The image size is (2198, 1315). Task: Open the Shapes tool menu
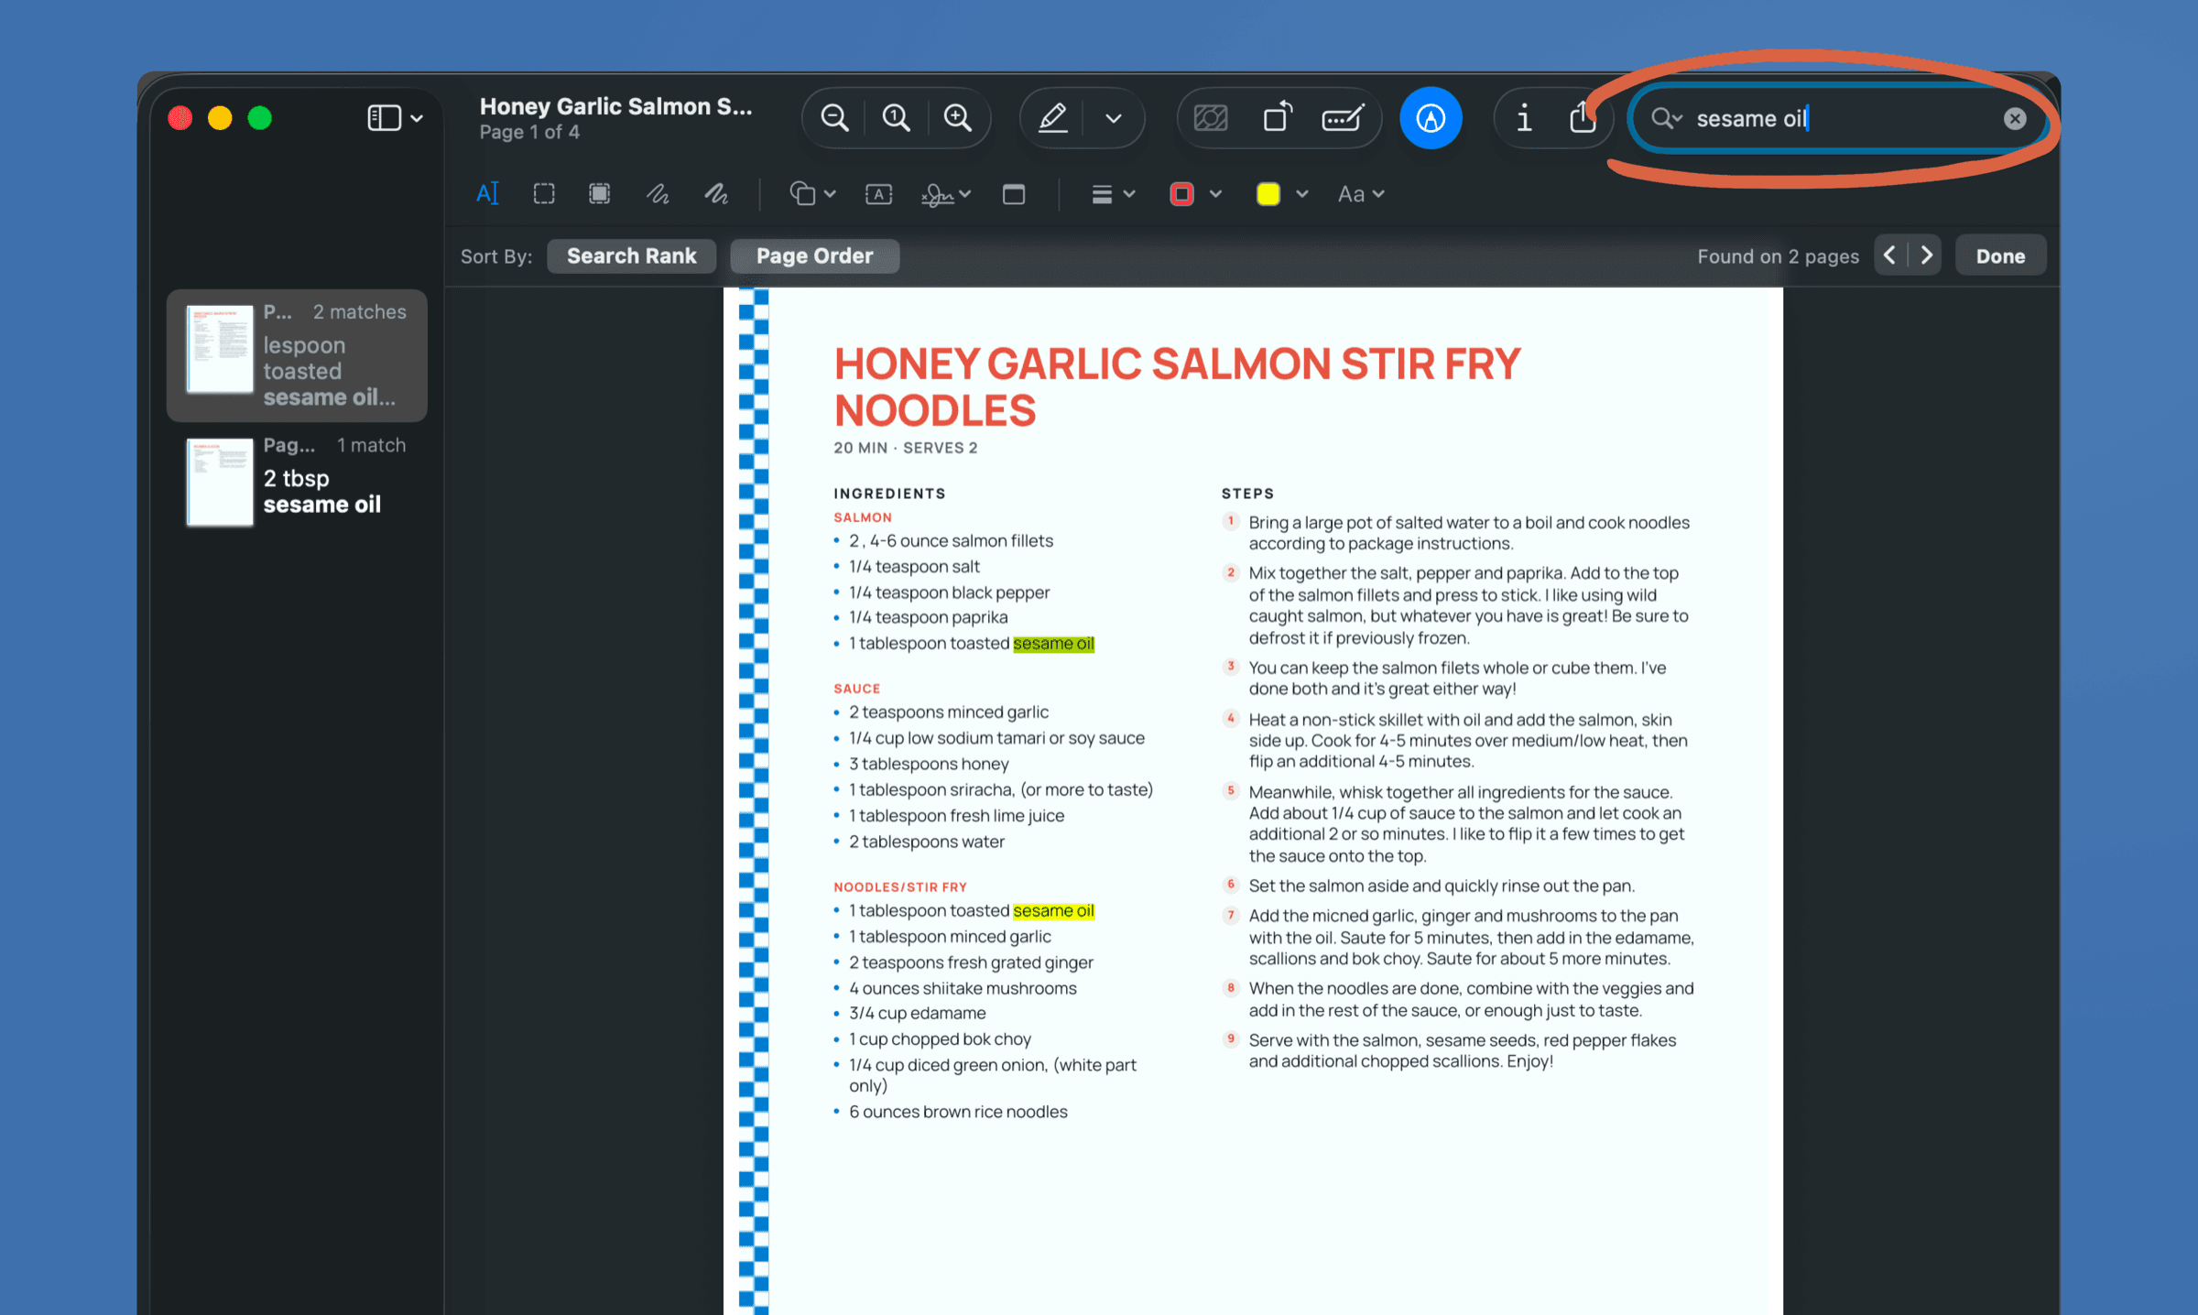click(x=811, y=193)
